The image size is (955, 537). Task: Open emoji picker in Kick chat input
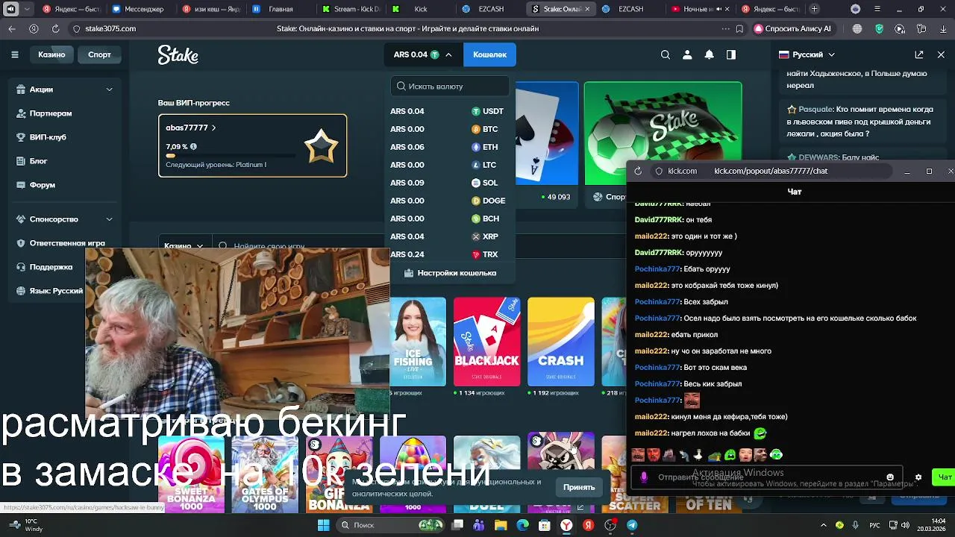pyautogui.click(x=890, y=477)
